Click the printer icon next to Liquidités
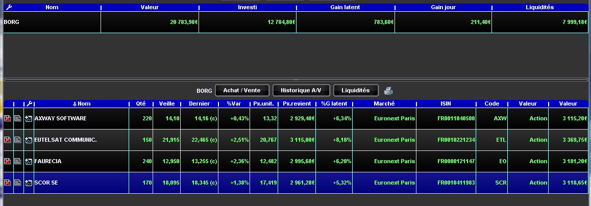This screenshot has width=591, height=206. pos(388,90)
